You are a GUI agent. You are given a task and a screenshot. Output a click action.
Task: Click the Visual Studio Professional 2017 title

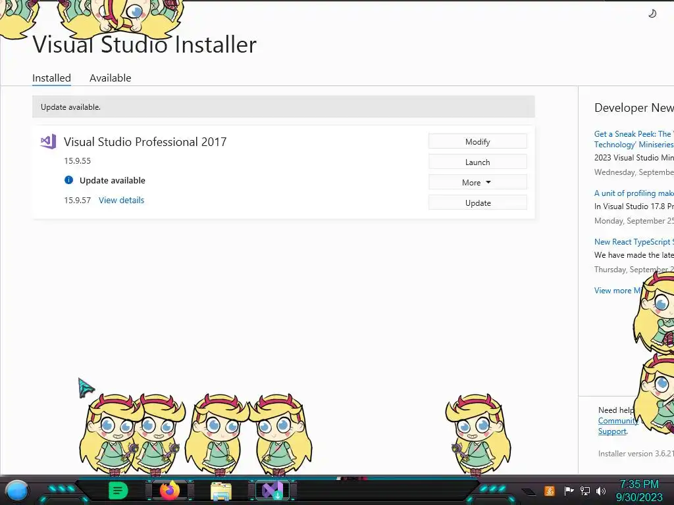pyautogui.click(x=145, y=142)
